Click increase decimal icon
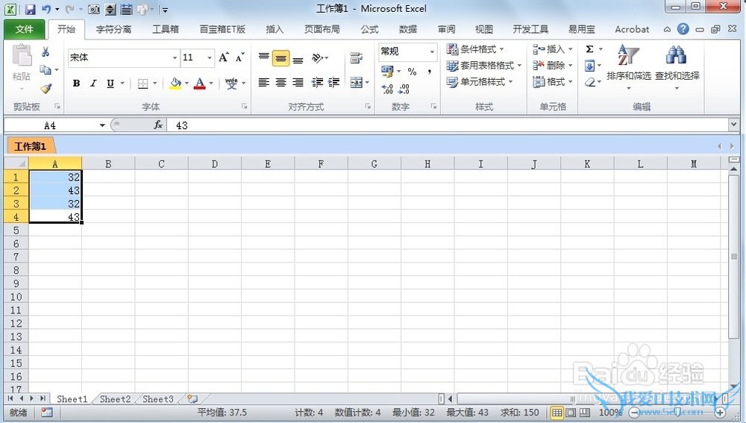Viewport: 746px width, 423px height. (x=387, y=89)
